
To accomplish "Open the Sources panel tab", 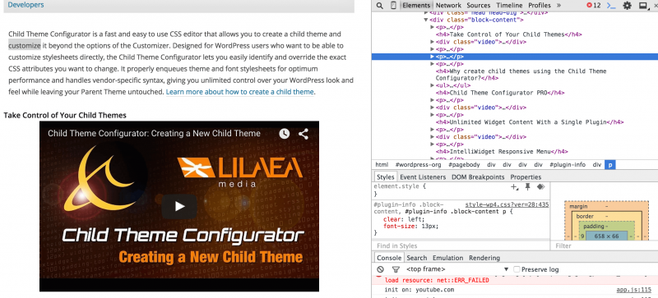I will point(479,6).
